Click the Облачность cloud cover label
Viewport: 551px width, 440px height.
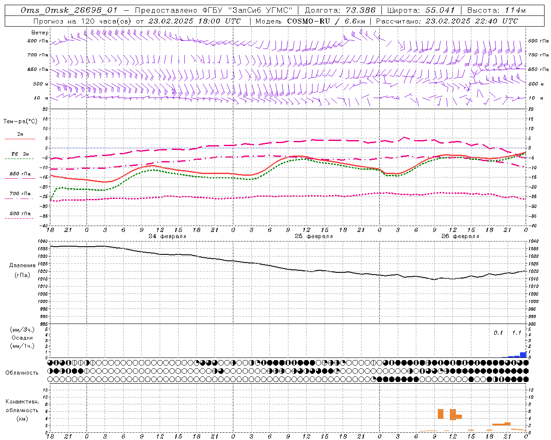(22, 373)
